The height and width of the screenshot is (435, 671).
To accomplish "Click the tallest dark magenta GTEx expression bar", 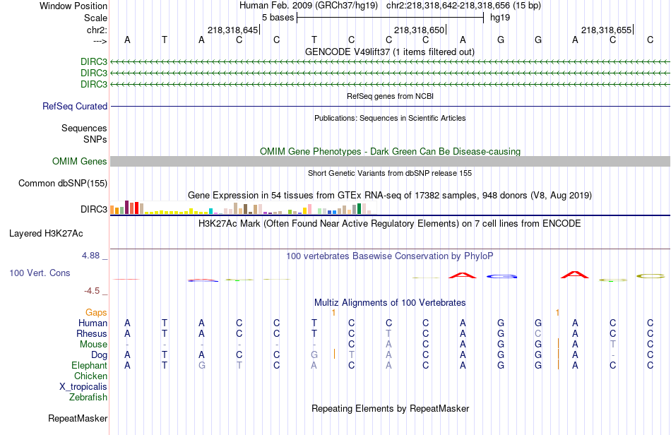I will (126, 207).
